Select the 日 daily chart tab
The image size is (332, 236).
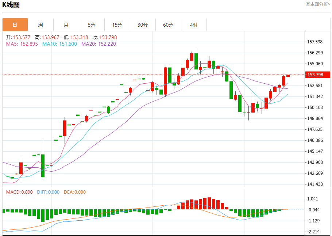click(15, 25)
